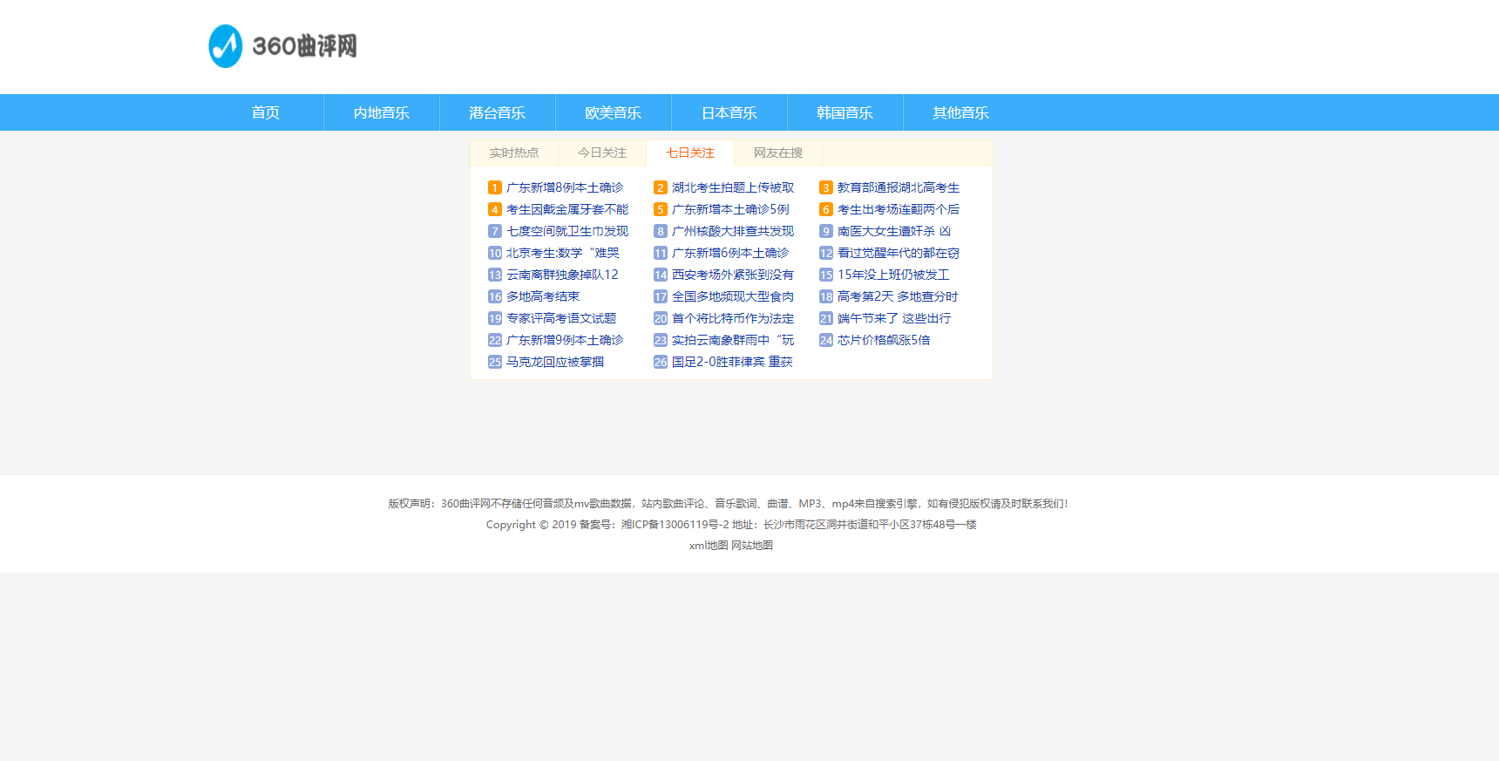The width and height of the screenshot is (1499, 761).
Task: Open 看过觉醒年代的都在窃 headline
Action: coord(899,253)
